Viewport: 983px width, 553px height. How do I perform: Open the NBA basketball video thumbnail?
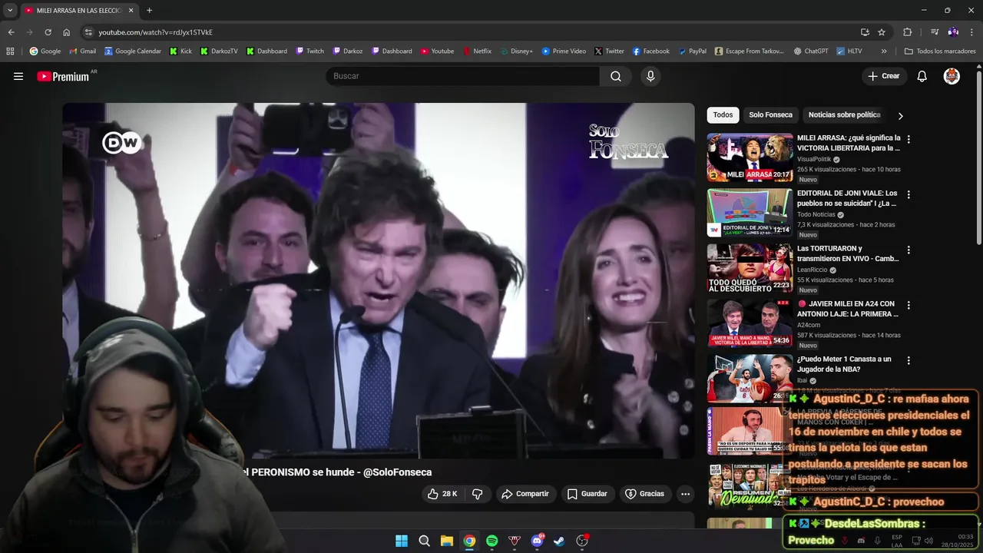pos(750,379)
